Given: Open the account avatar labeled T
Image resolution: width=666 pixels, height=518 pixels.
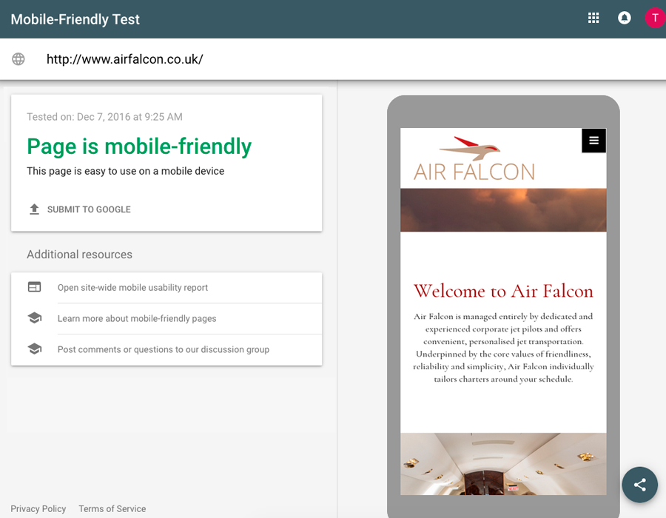Looking at the screenshot, I should 656,18.
